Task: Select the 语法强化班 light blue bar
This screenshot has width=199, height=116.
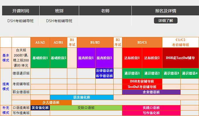Action: [82, 97]
